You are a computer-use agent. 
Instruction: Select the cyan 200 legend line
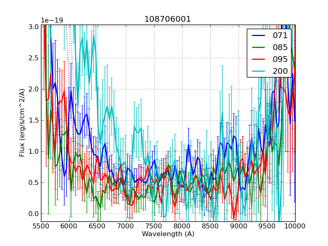tap(258, 71)
